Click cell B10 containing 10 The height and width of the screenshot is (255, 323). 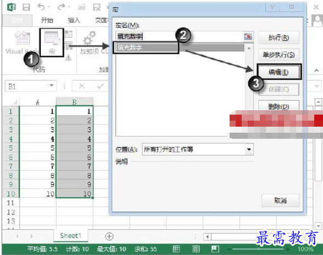pyautogui.click(x=74, y=194)
